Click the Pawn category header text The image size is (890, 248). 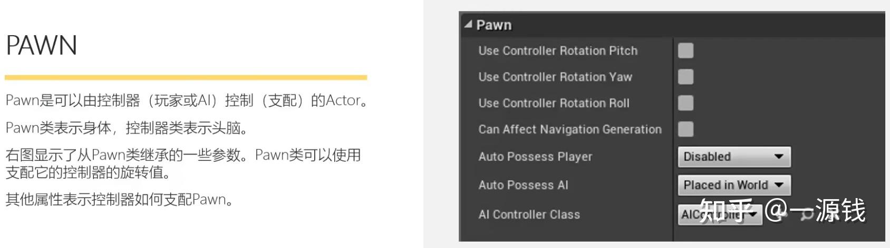pyautogui.click(x=494, y=25)
